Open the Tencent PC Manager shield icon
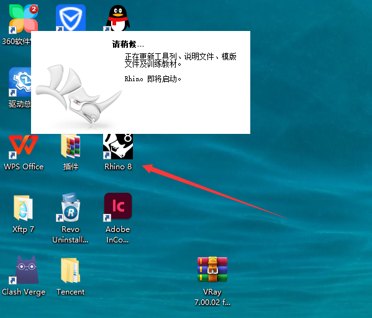372x318 pixels. [x=71, y=18]
